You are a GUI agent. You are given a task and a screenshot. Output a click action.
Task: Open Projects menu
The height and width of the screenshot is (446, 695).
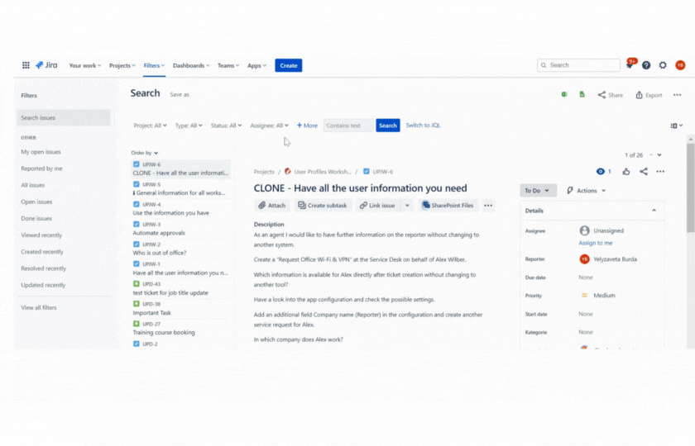tap(122, 65)
